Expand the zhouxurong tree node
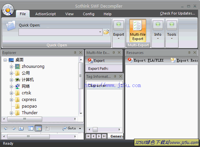This screenshot has height=147, width=200. coord(11,67)
